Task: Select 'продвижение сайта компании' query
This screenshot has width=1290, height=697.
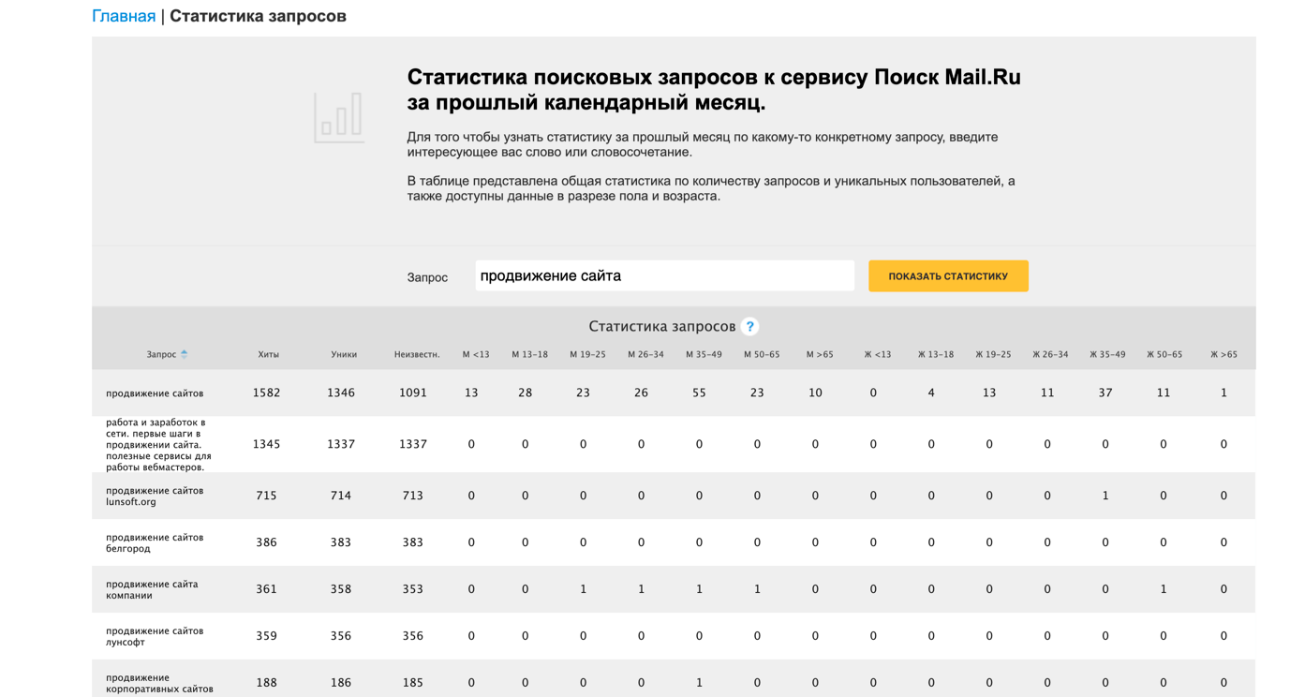Action: click(x=152, y=589)
